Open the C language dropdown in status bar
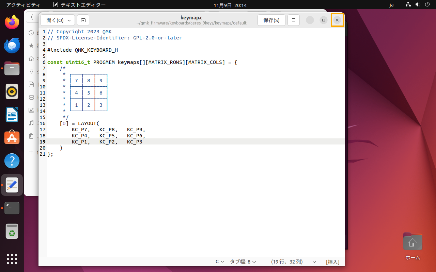 (220, 262)
